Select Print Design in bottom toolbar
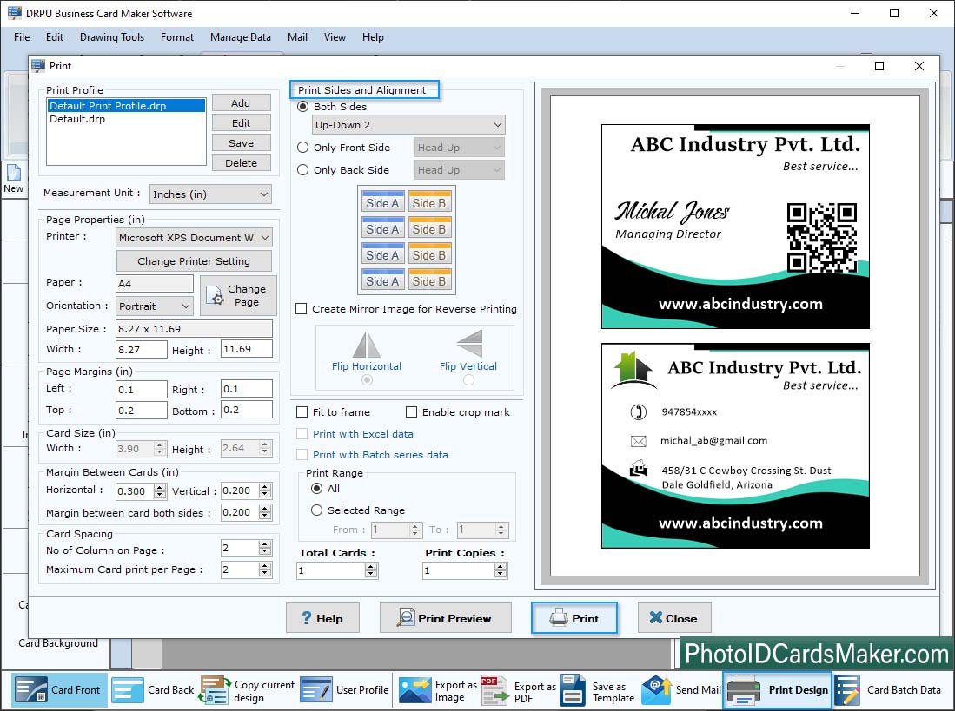955x711 pixels. point(777,689)
